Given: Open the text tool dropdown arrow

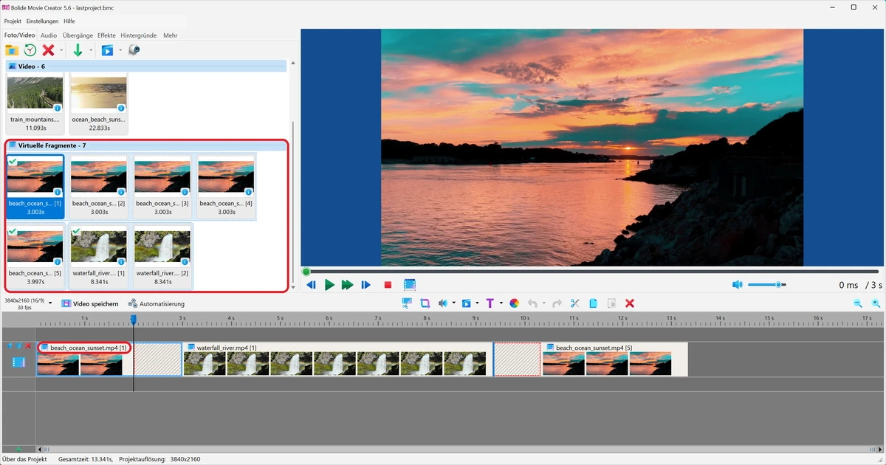Looking at the screenshot, I should click(501, 303).
